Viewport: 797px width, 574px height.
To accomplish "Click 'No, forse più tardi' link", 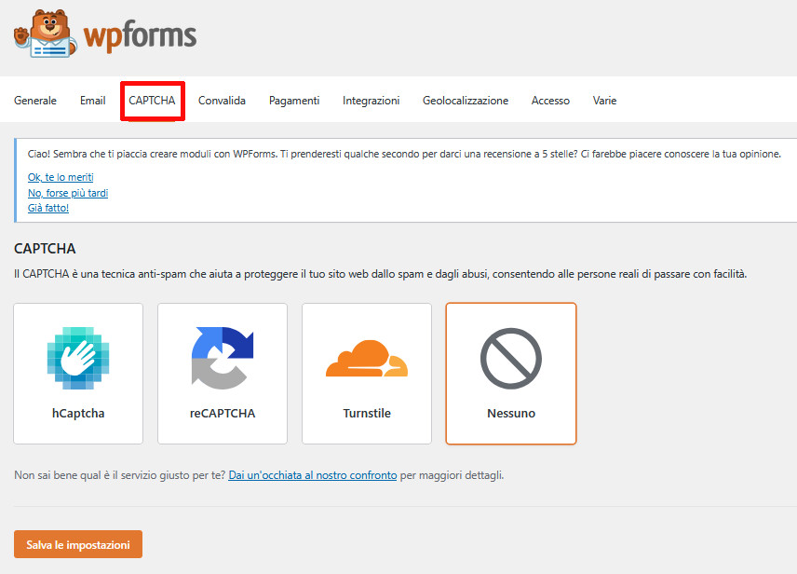I will [68, 193].
